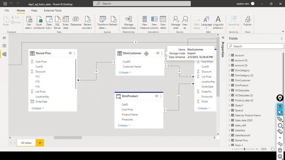The image size is (285, 160).
Task: Toggle visibility of DimProduct table
Action: pyautogui.click(x=156, y=96)
